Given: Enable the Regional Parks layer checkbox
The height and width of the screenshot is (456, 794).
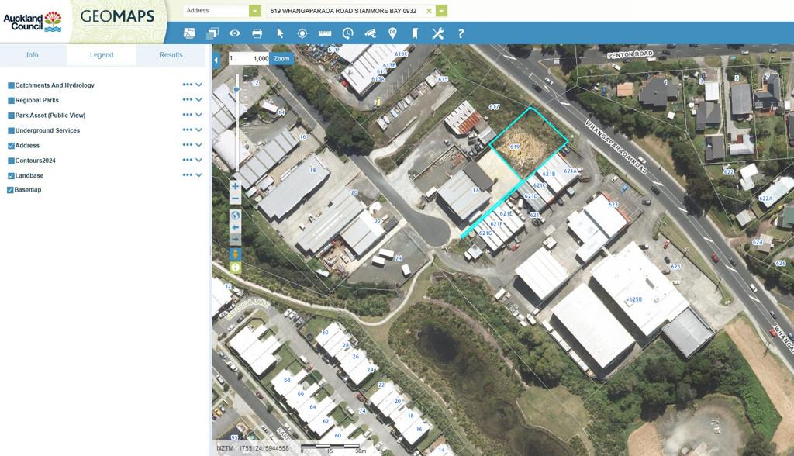Looking at the screenshot, I should tap(12, 101).
